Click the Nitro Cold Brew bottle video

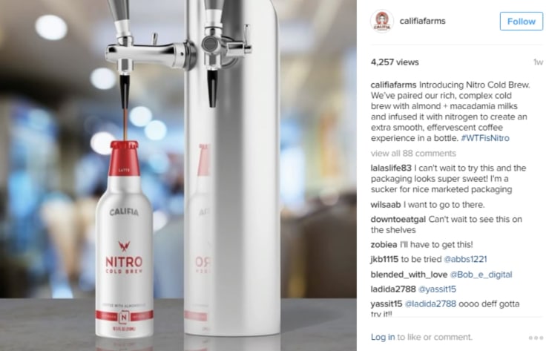(x=178, y=175)
